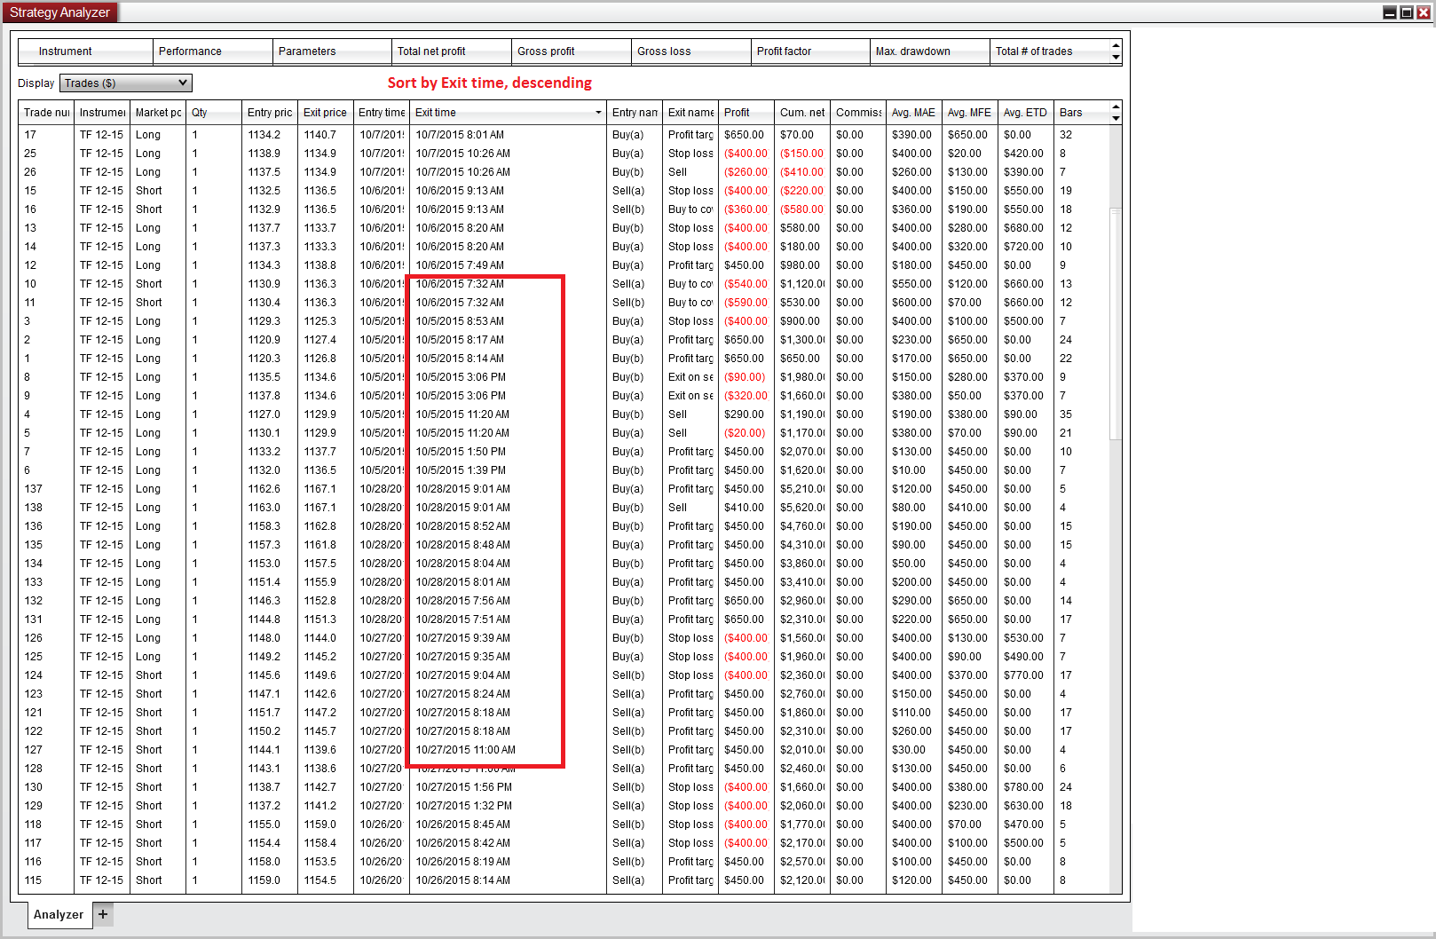Click the trades grid vertical scrollbar thumb
Viewport: 1436px width, 939px height.
click(x=1116, y=323)
